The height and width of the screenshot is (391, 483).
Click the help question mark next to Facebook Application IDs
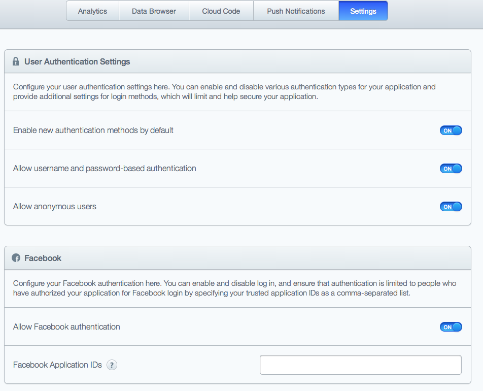tap(112, 365)
